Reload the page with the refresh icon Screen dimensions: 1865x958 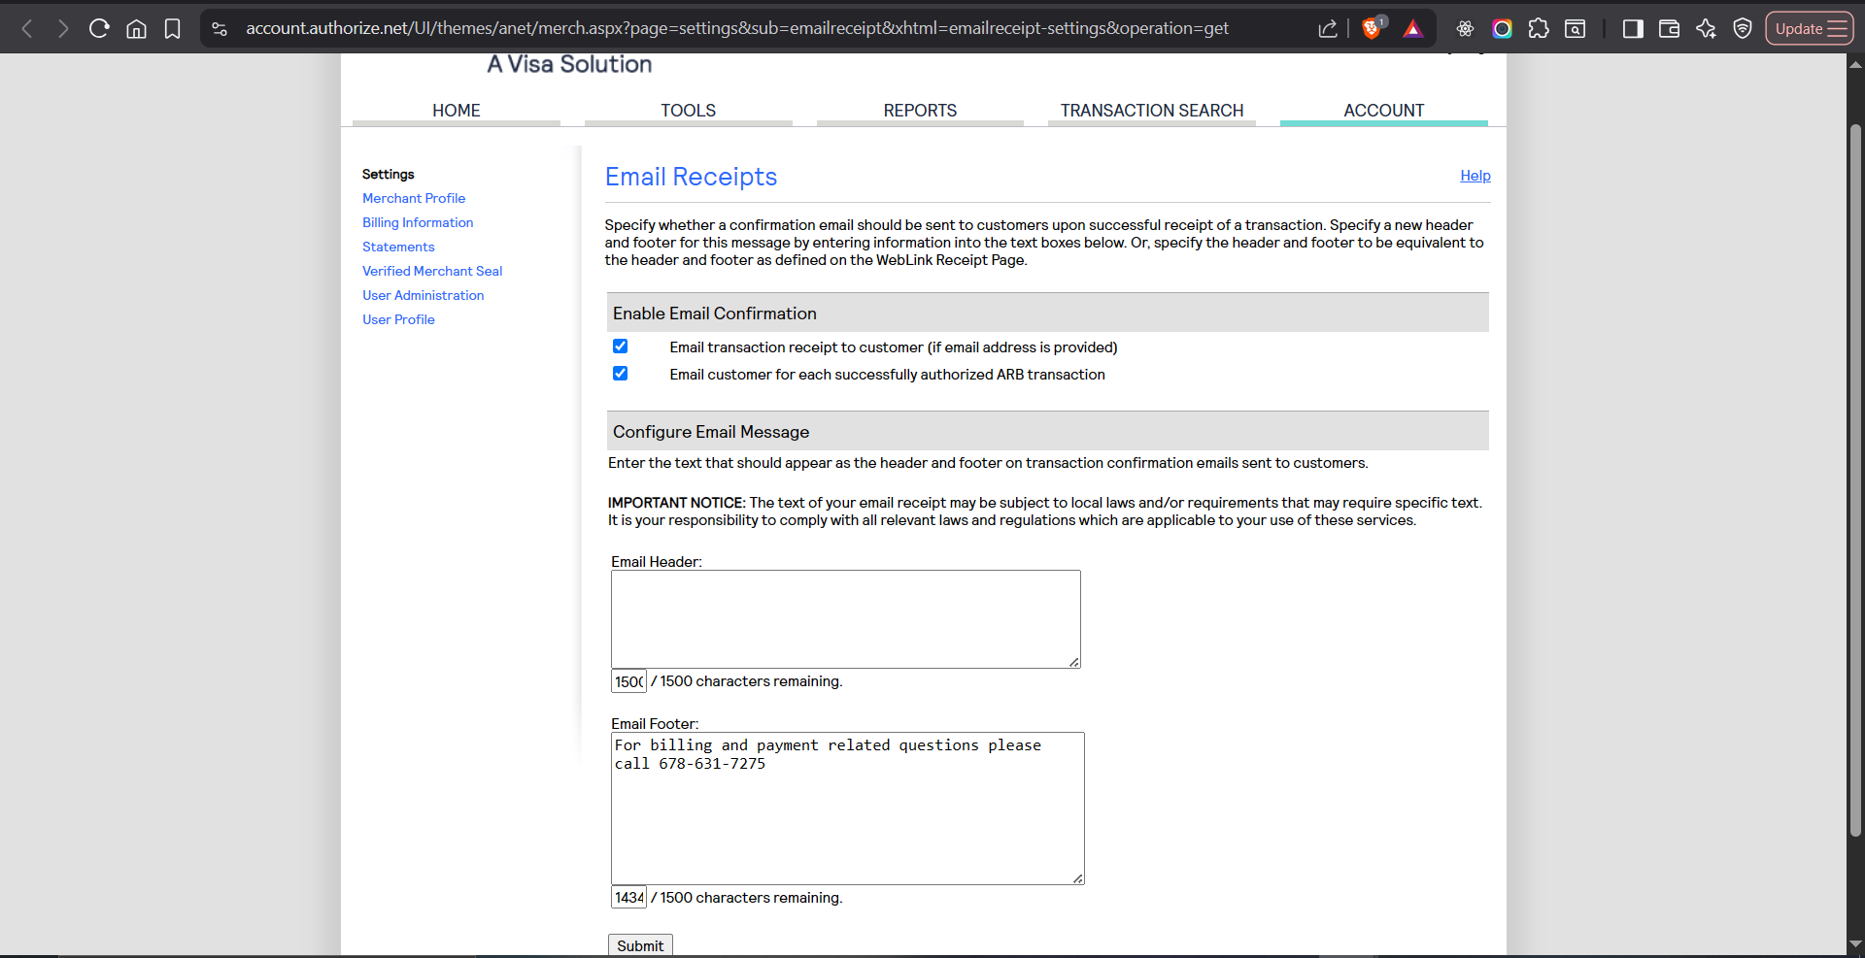point(99,28)
